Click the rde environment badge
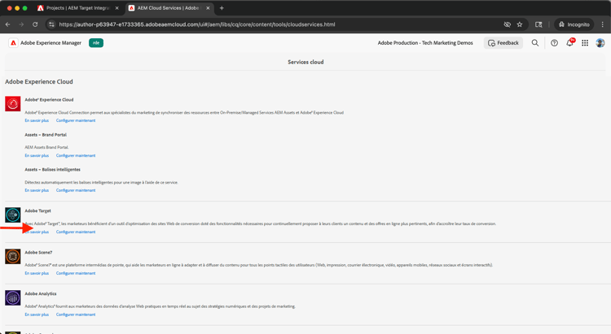611x334 pixels. point(96,43)
